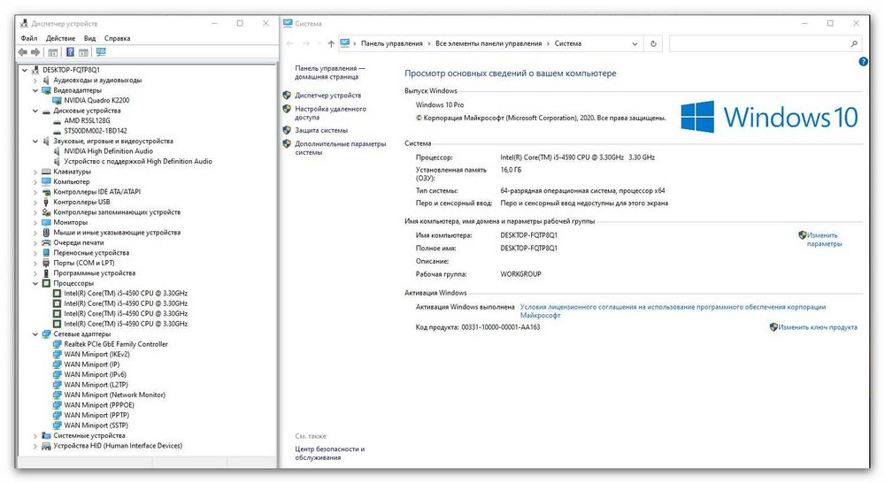Click Все элементы панели управления breadcrumb
The image size is (885, 483).
489,43
